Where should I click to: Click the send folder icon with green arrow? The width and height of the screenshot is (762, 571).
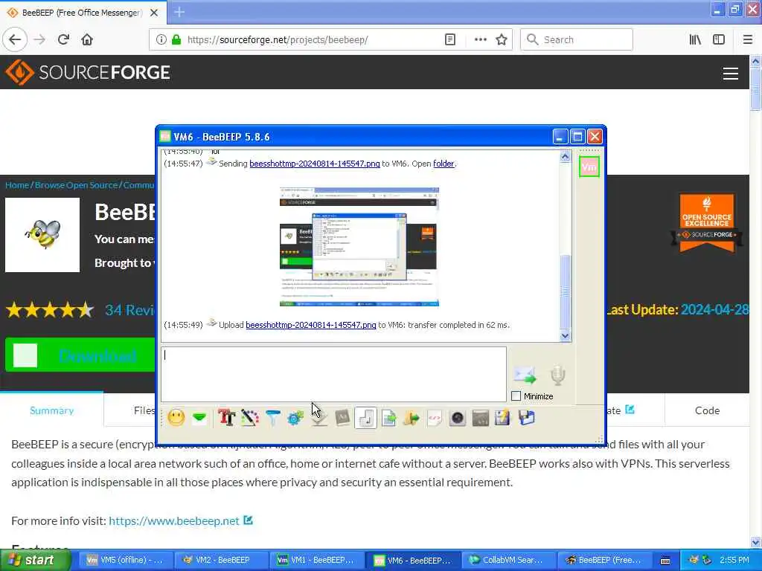coord(411,418)
